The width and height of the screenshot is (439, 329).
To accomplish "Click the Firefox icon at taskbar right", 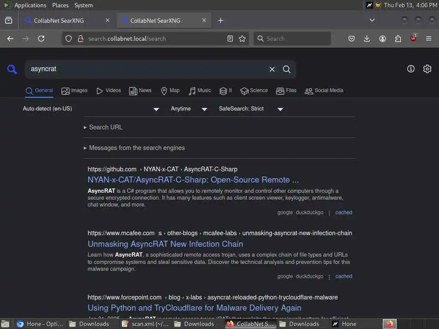I will coord(390,324).
